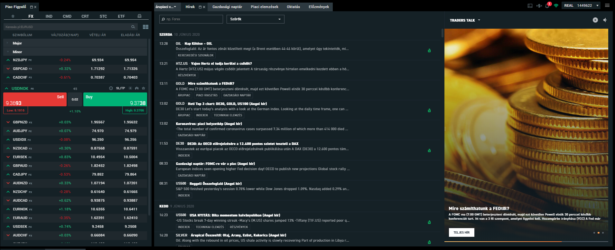Click the dollar deposit icon in the top bar
615x250 pixels.
coord(539,5)
